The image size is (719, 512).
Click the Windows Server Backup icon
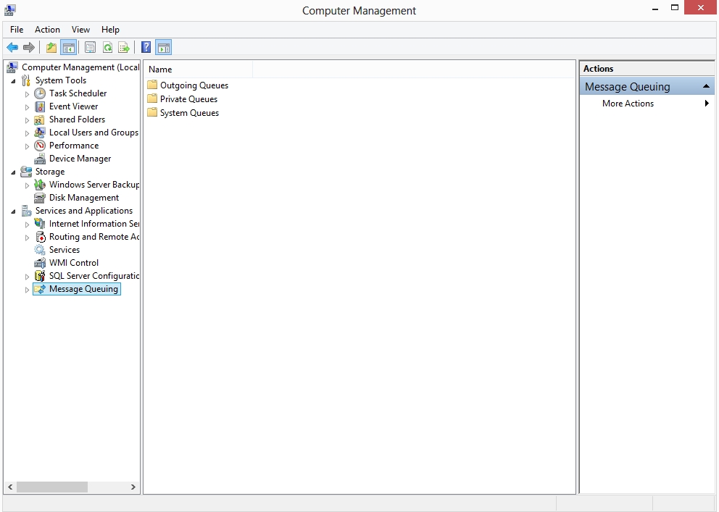(x=40, y=185)
